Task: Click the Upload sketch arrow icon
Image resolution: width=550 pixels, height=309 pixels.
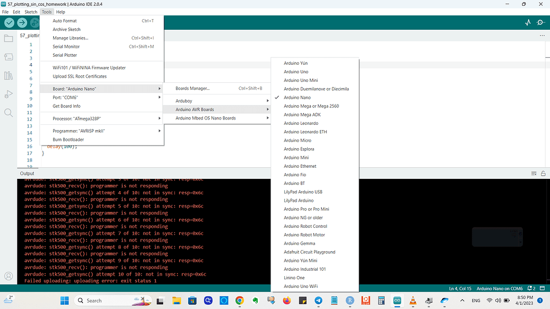Action: 22,23
